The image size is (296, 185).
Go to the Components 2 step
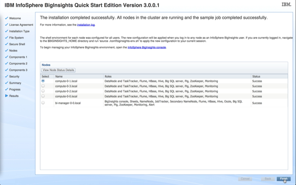tap(18, 63)
